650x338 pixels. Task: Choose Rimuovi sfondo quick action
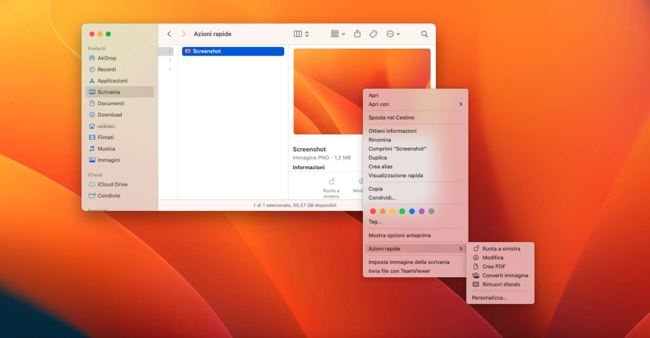(501, 284)
